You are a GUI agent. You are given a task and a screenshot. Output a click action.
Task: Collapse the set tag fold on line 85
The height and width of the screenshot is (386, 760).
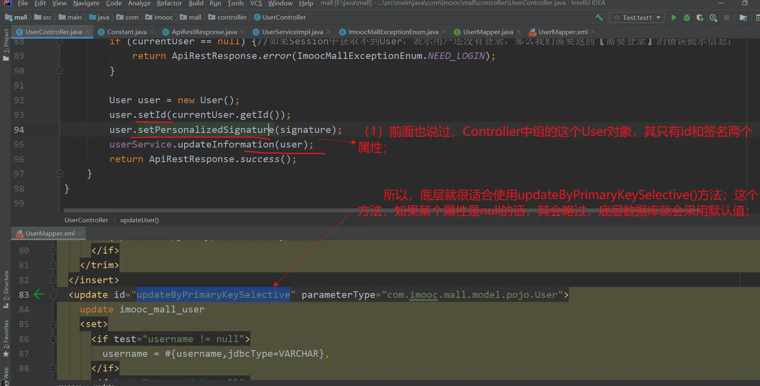[x=53, y=324]
